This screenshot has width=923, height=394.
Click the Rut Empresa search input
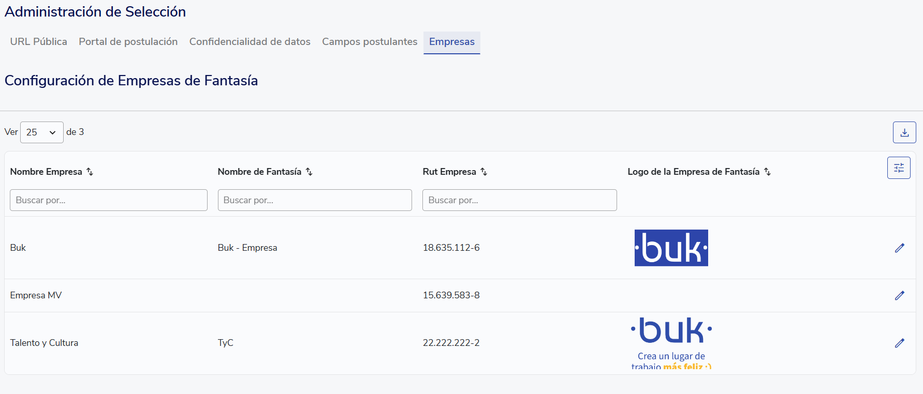[x=519, y=200]
